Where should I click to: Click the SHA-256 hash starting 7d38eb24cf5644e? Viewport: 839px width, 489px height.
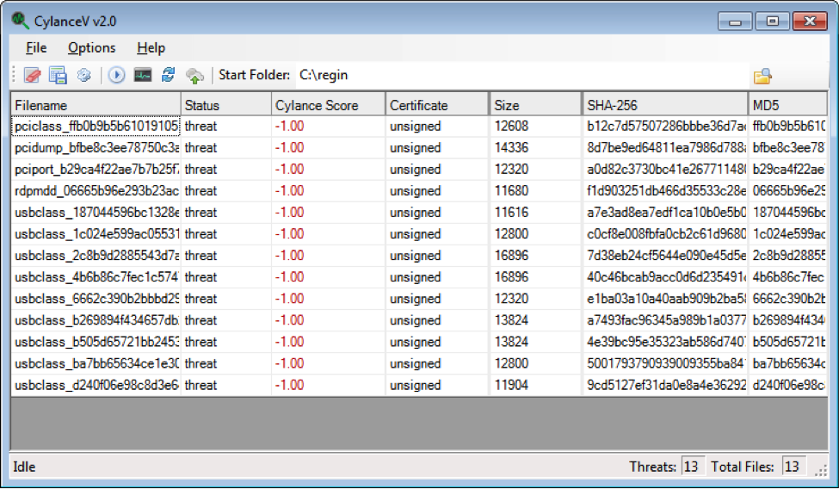[666, 256]
